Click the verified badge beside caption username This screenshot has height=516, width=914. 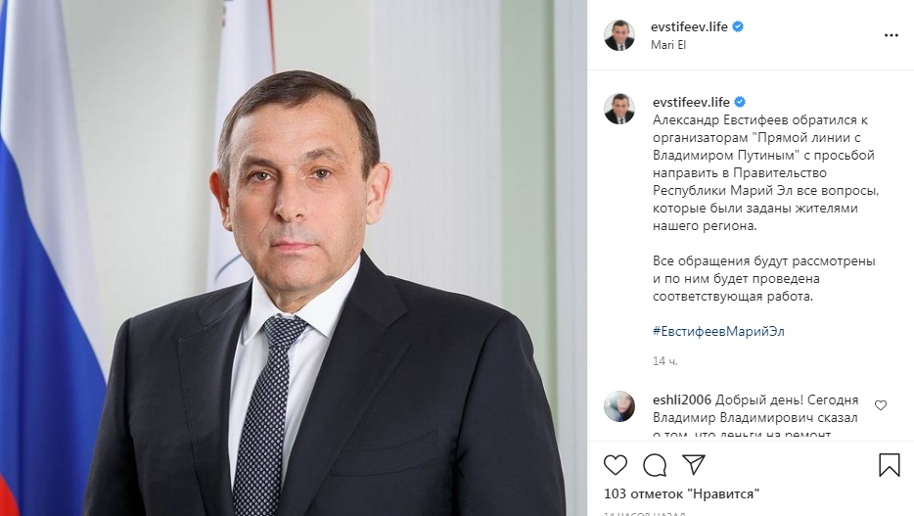point(740,102)
